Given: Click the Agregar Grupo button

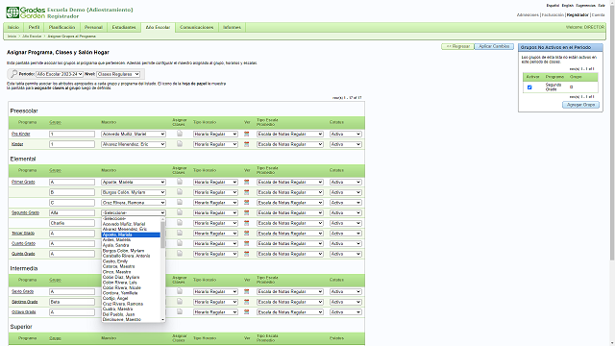Looking at the screenshot, I should click(x=580, y=105).
